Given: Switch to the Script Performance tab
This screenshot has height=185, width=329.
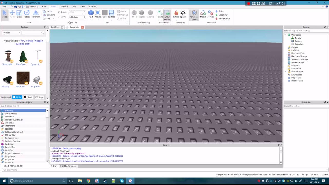Looking at the screenshot, I should point(68,166).
